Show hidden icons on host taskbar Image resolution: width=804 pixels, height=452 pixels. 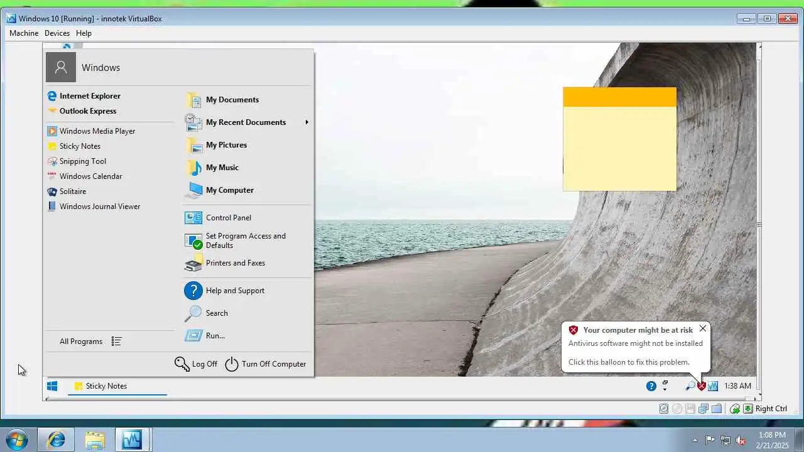pos(695,440)
